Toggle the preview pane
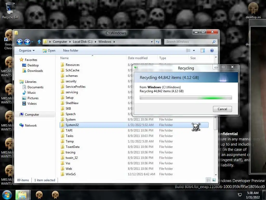The height and width of the screenshot is (200, 266). click(x=203, y=51)
